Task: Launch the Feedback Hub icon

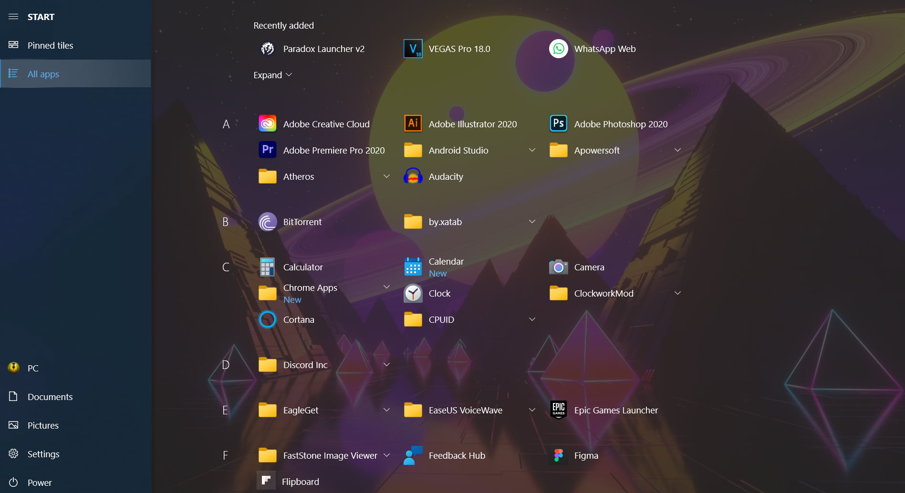Action: pos(413,455)
